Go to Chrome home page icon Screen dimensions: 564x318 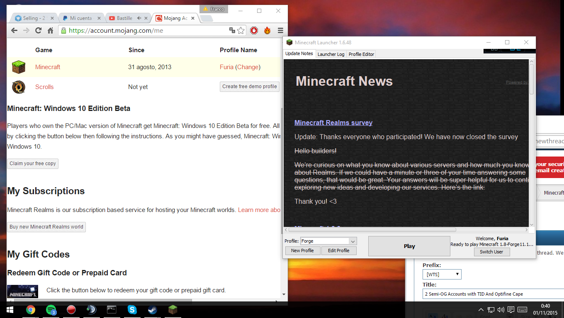50,30
